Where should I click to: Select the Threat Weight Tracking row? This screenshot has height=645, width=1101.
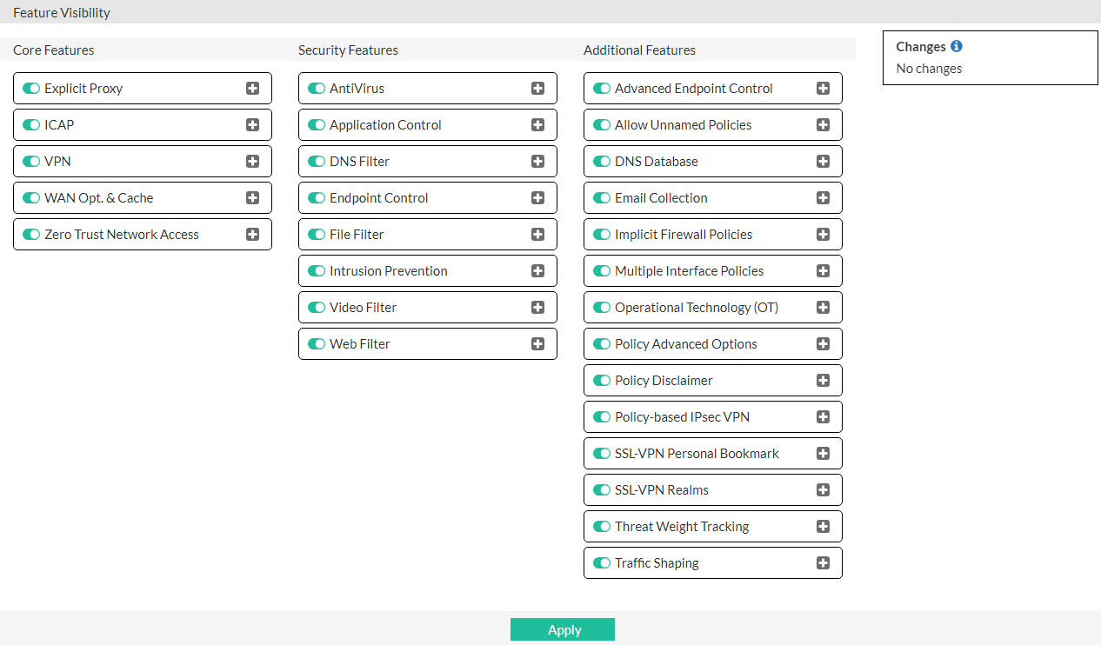[682, 527]
